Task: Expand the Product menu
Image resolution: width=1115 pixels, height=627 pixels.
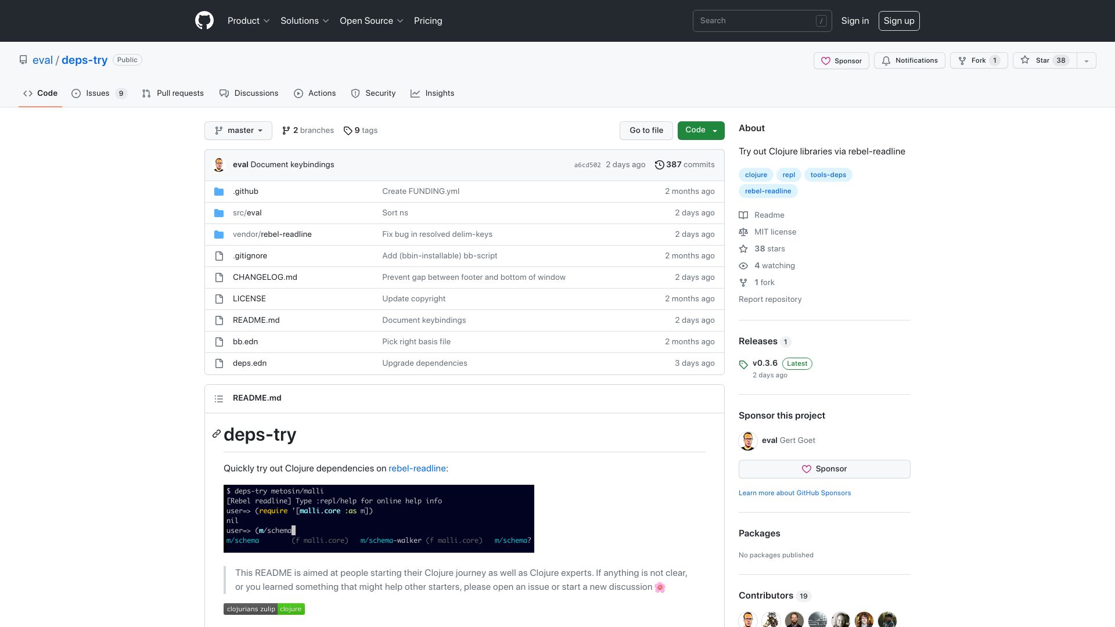Action: [249, 21]
